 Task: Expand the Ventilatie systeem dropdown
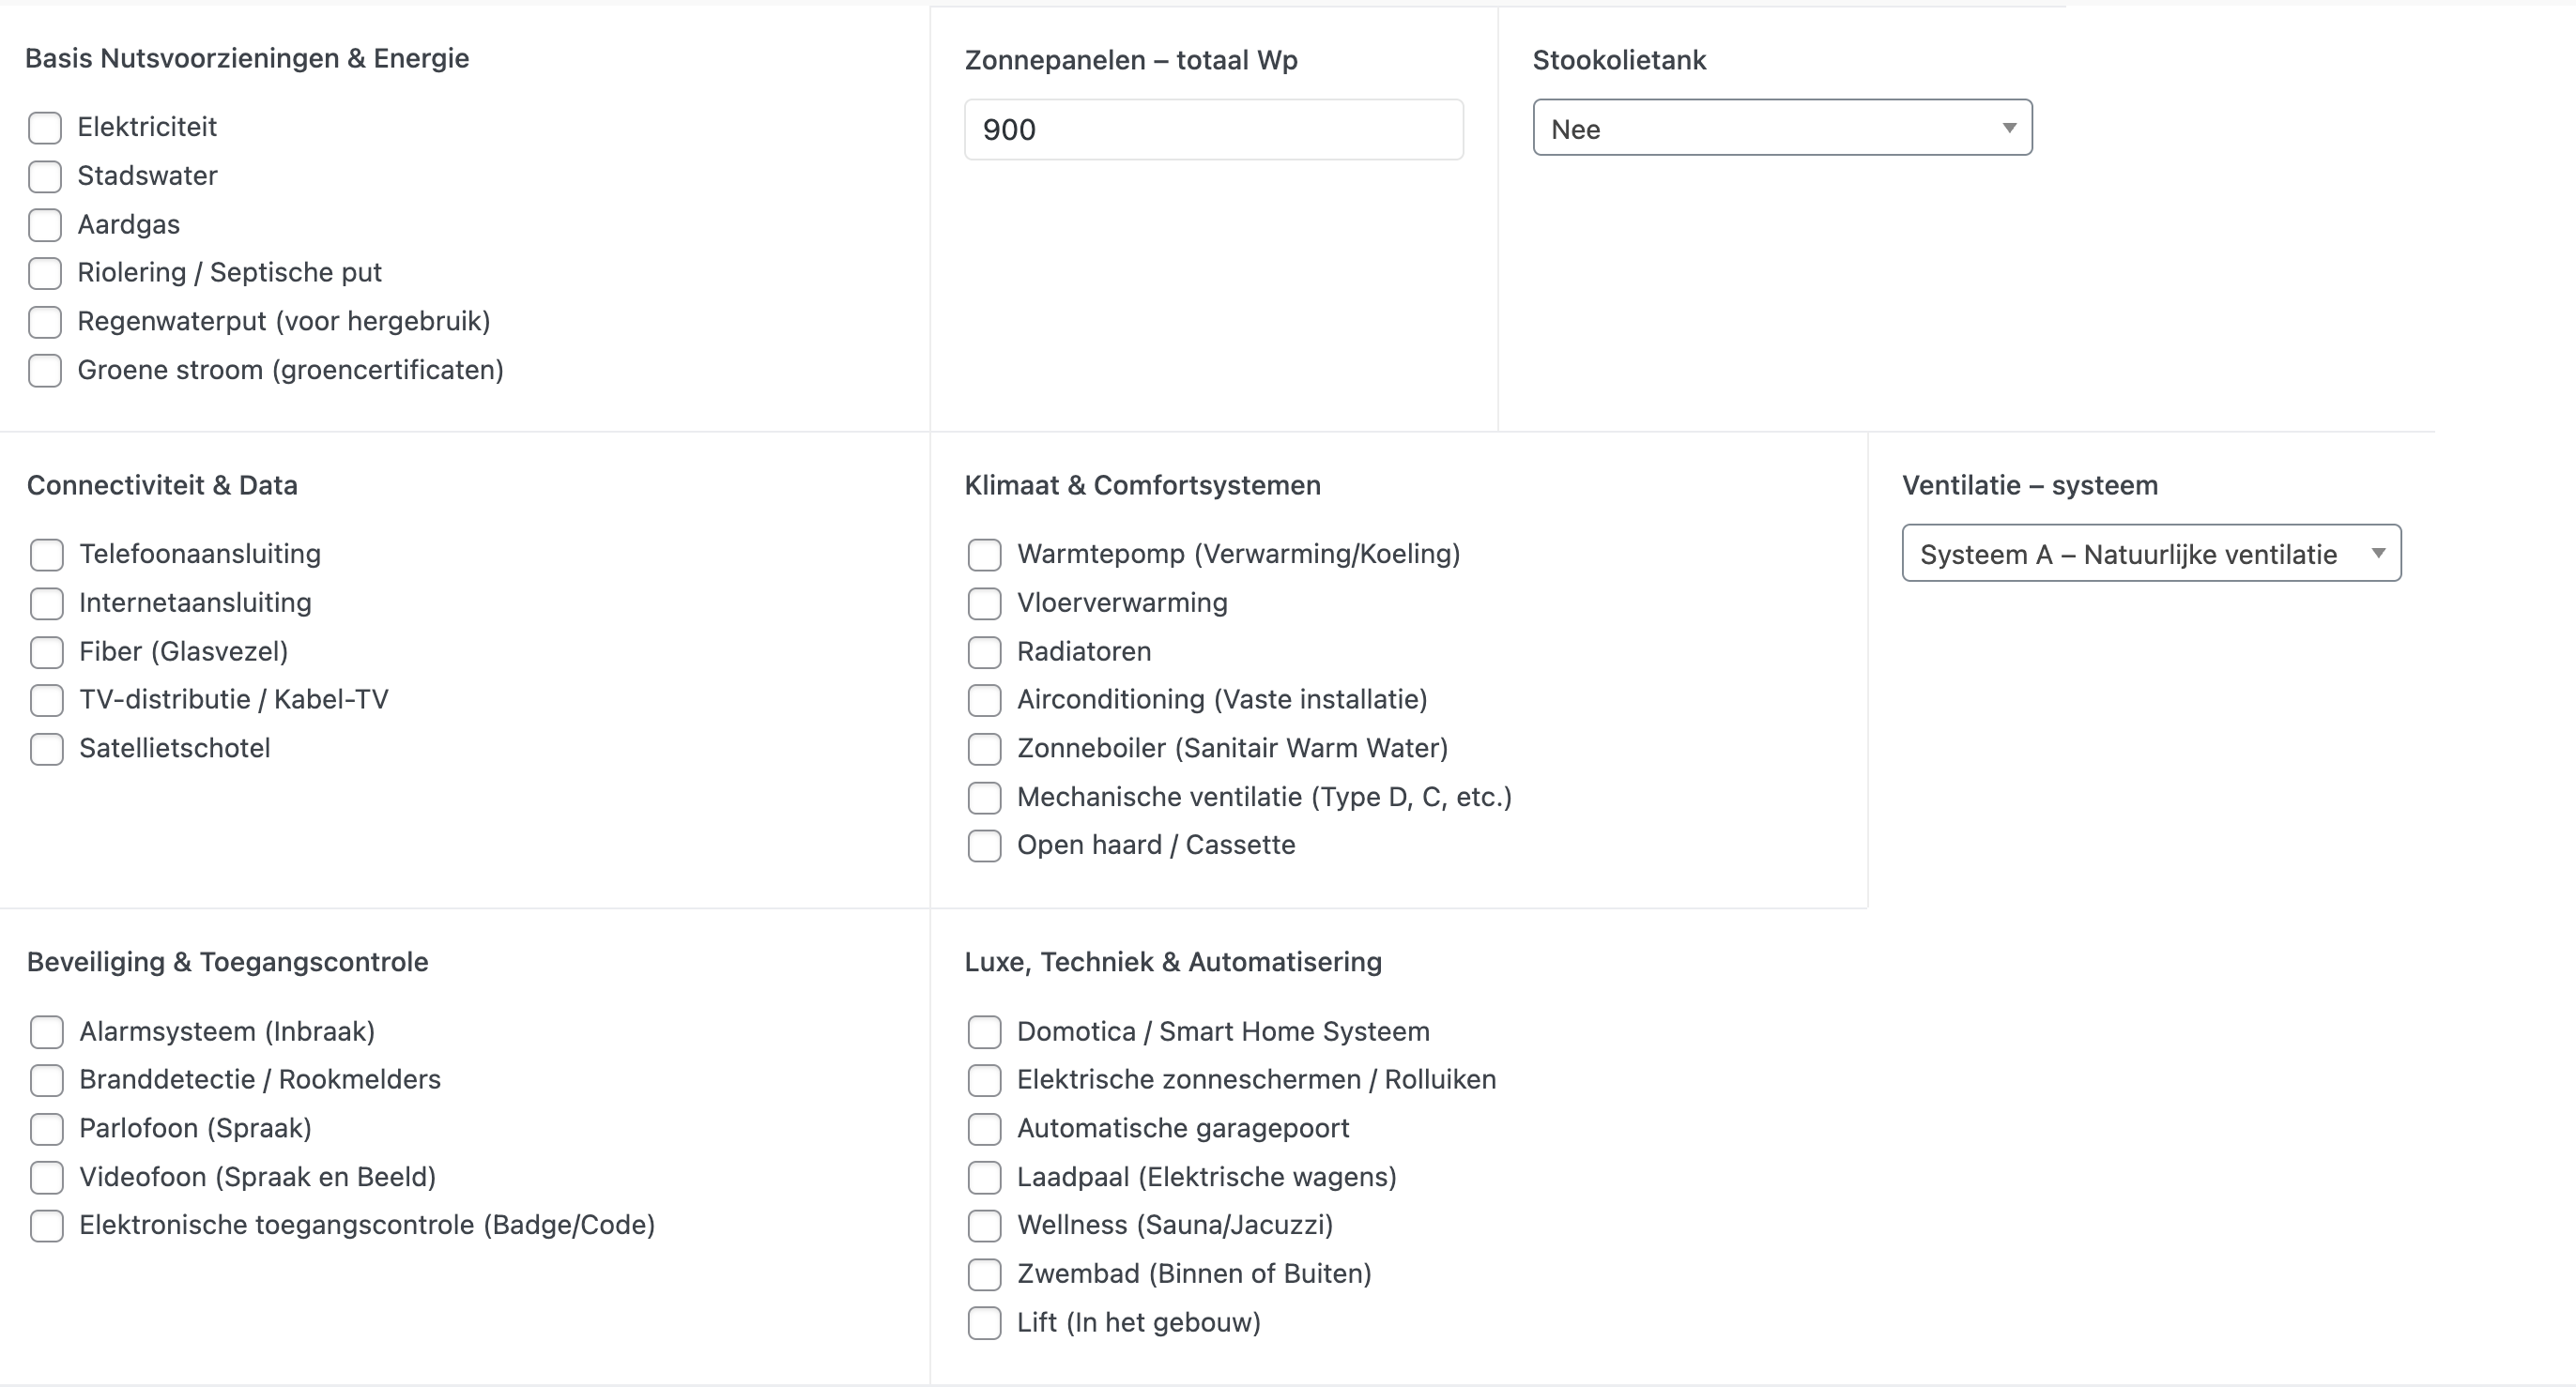pyautogui.click(x=2151, y=554)
